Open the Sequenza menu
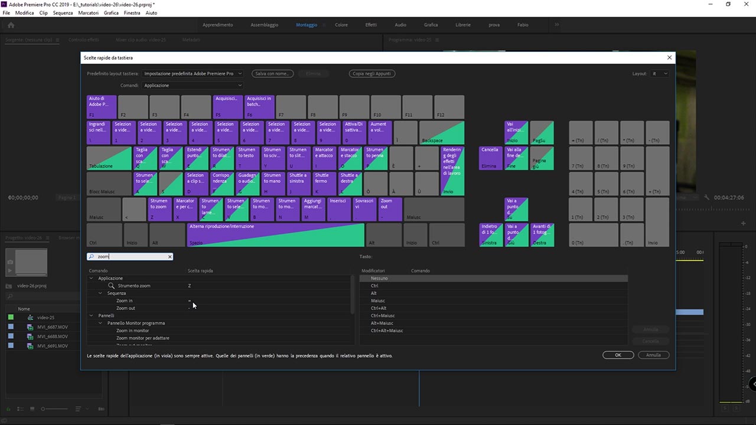The width and height of the screenshot is (756, 425). pos(63,13)
